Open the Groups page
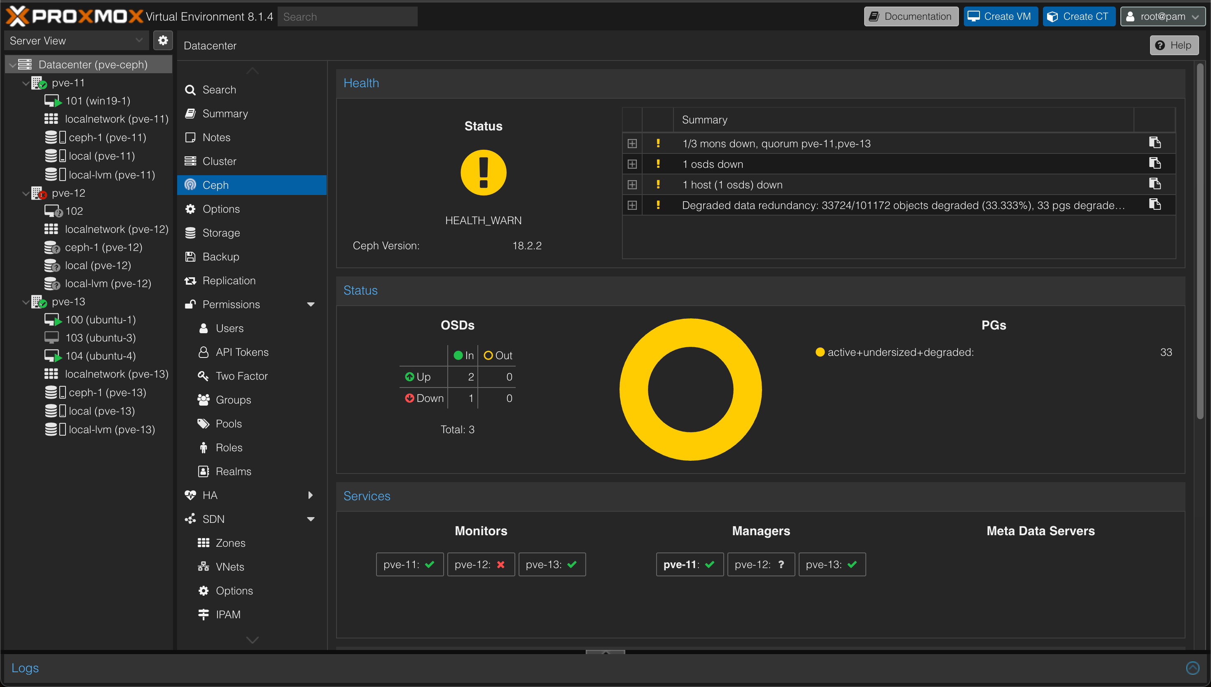This screenshot has width=1211, height=687. (x=252, y=399)
